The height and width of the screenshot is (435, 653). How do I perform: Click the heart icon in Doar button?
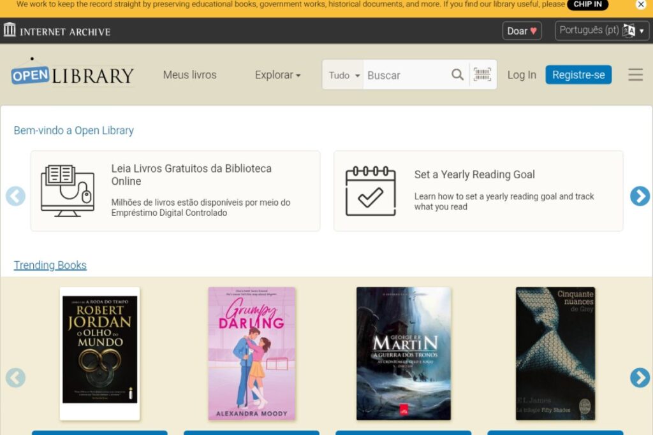click(534, 31)
